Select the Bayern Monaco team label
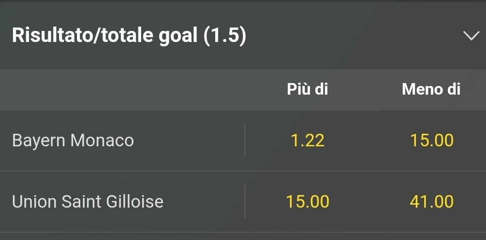 coord(73,141)
